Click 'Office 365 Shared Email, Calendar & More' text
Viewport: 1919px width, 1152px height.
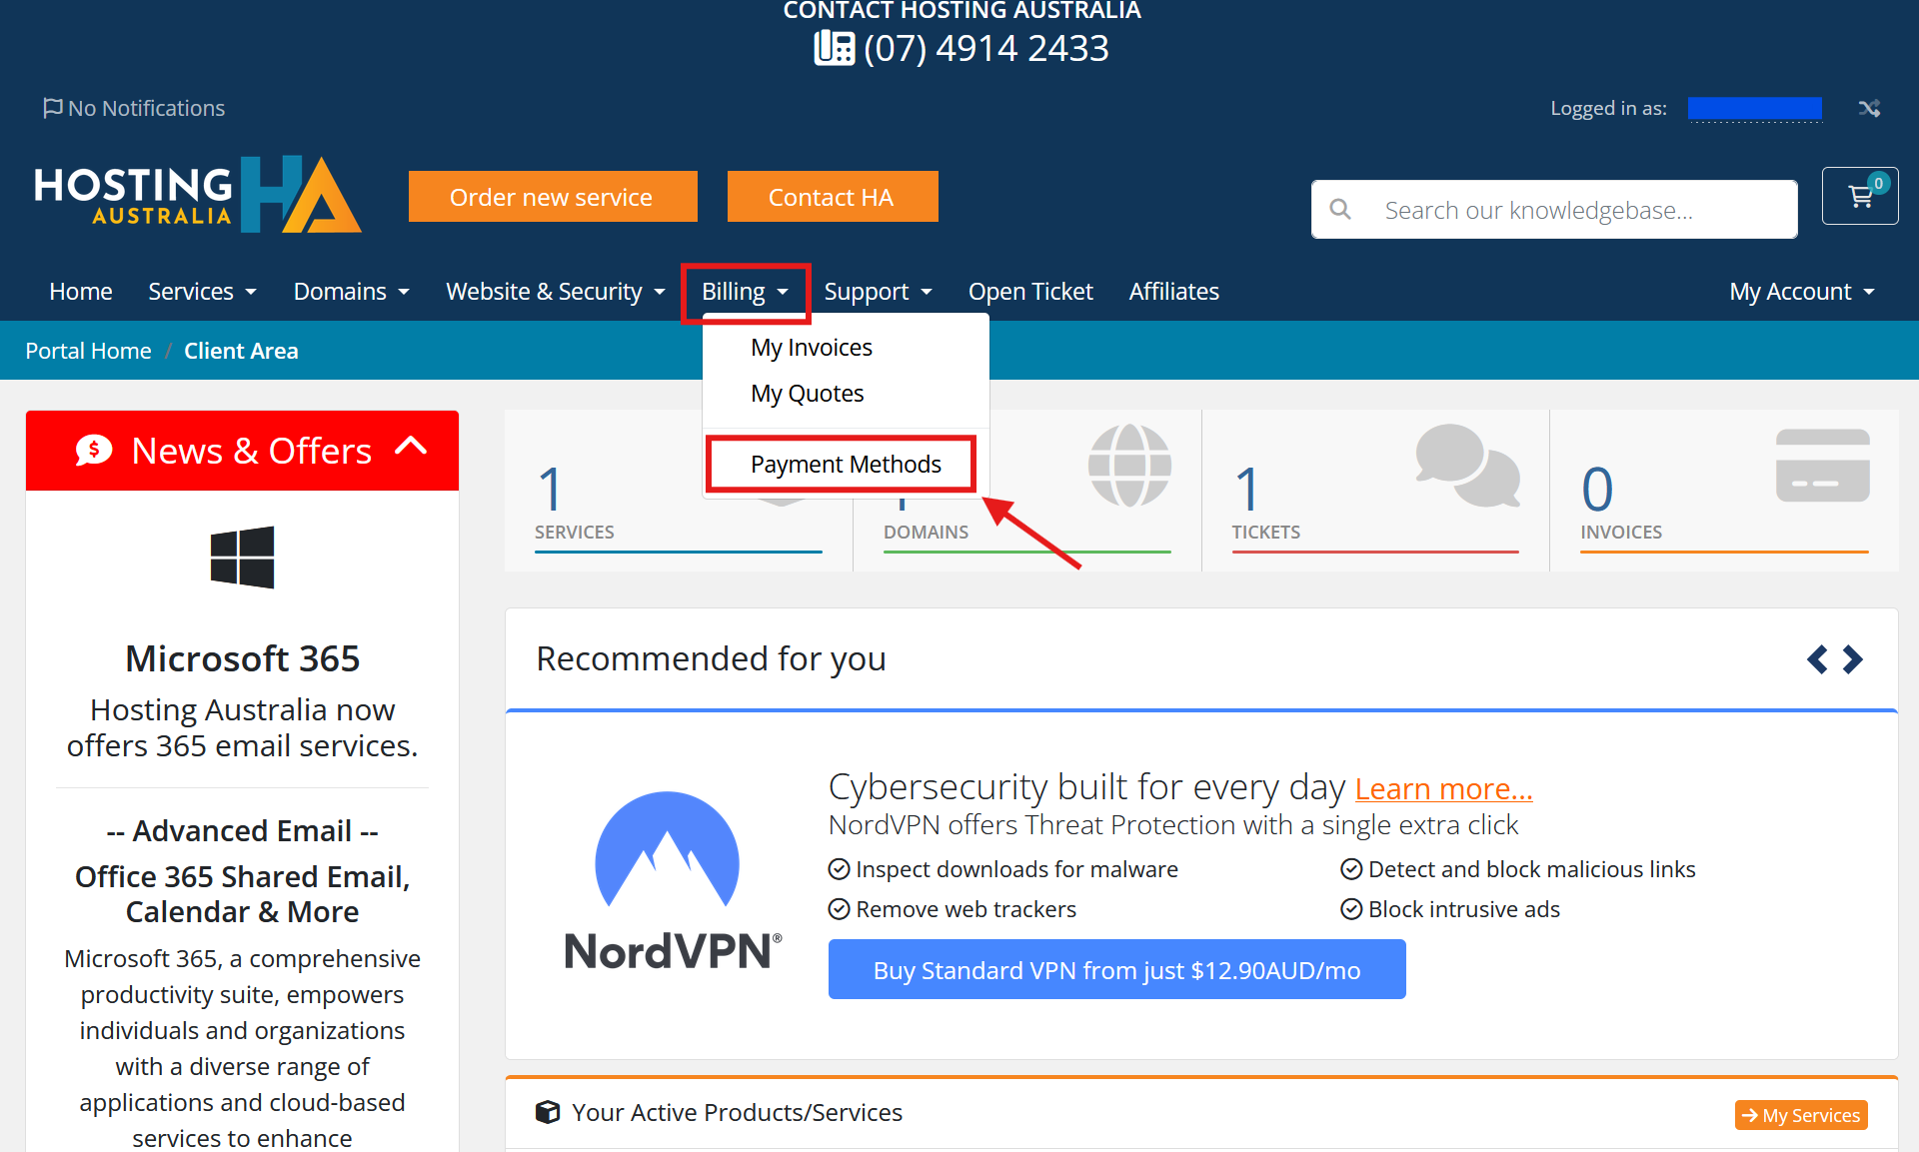pos(243,894)
